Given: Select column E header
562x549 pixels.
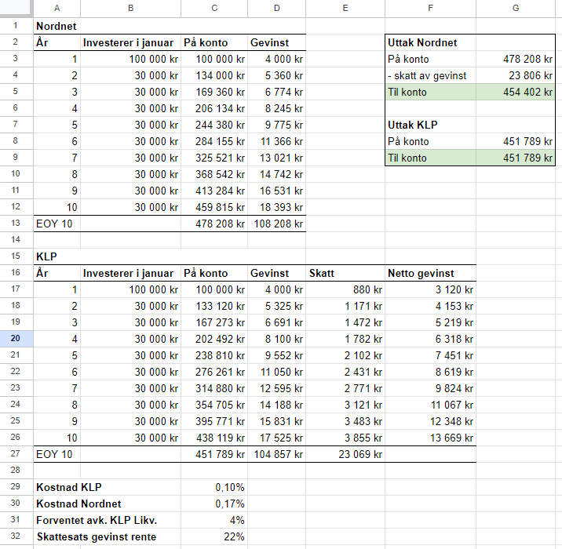Looking at the screenshot, I should coord(345,9).
